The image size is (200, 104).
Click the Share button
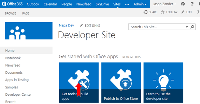pos(150,12)
